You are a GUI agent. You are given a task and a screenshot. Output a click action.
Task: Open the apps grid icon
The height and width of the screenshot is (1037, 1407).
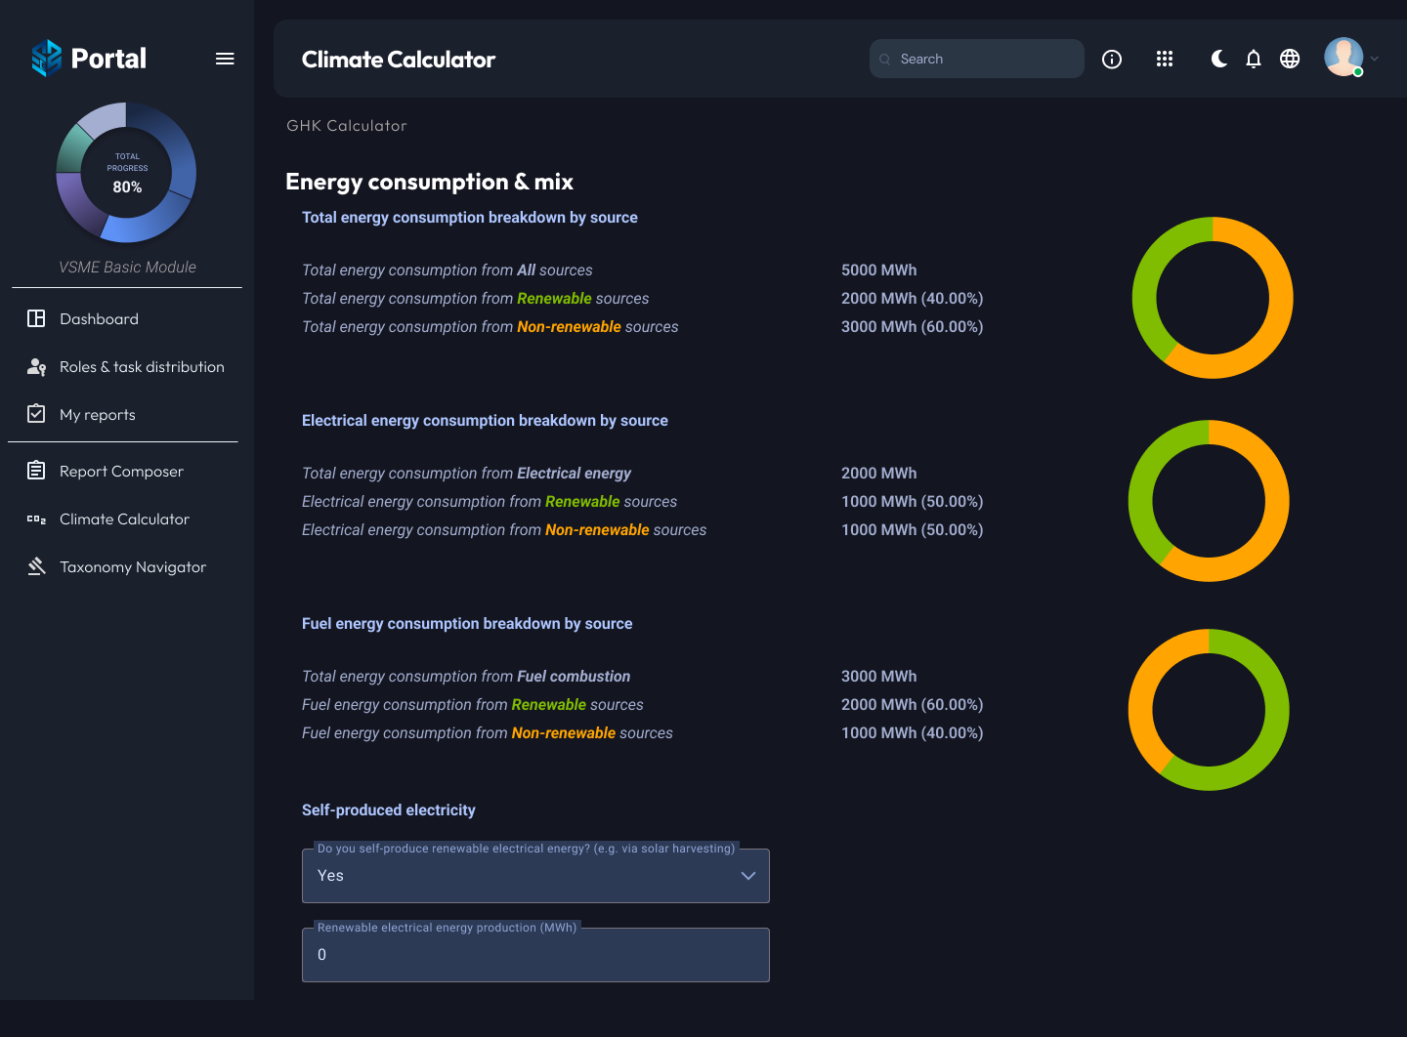(x=1165, y=59)
